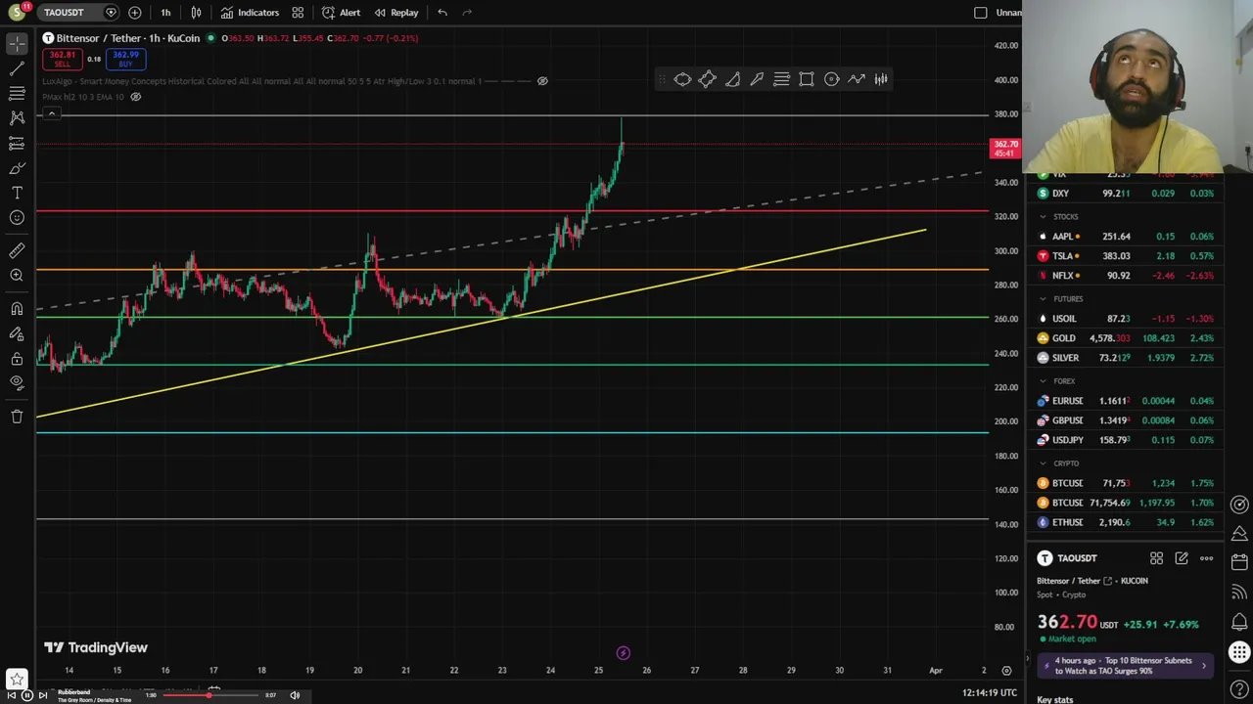Select the ruler measure tool
Viewport: 1253px width, 704px height.
tap(17, 251)
